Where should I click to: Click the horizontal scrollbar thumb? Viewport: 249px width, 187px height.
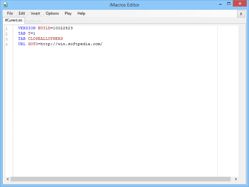pyautogui.click(x=120, y=179)
